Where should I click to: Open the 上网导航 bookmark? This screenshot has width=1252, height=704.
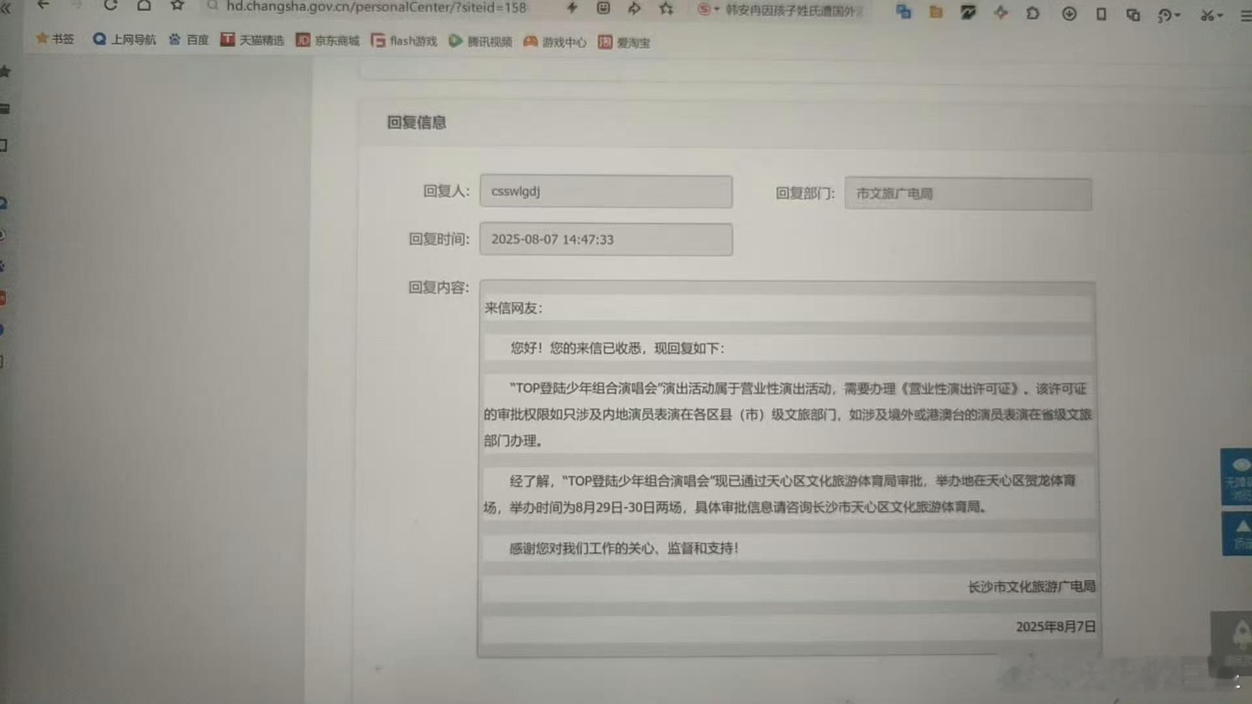(125, 39)
